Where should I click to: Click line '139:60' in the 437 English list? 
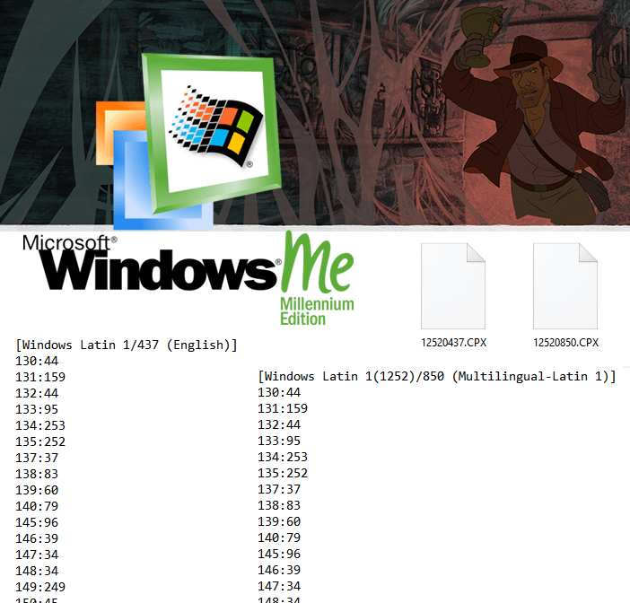[37, 490]
